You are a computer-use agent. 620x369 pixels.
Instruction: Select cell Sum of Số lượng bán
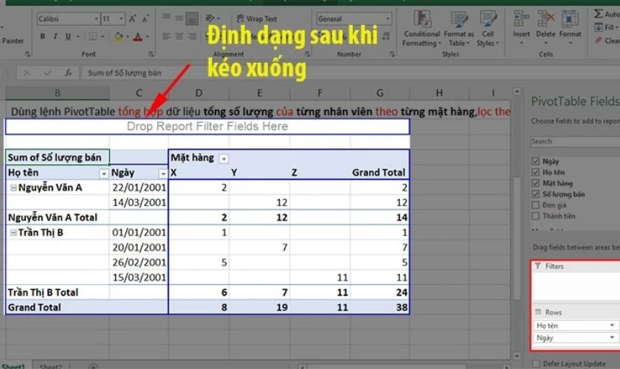coord(58,157)
